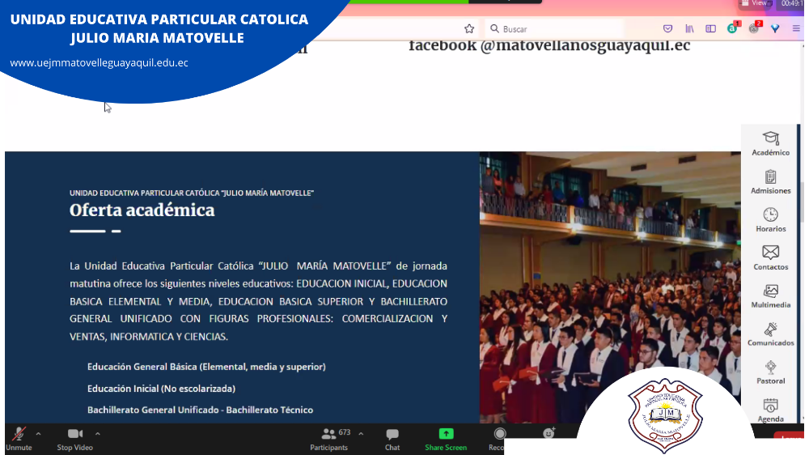Click the Oferta académica heading
Image resolution: width=809 pixels, height=455 pixels.
tap(142, 210)
